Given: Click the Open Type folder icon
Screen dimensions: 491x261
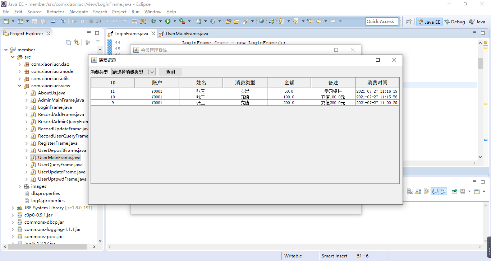Looking at the screenshot, I should [x=228, y=21].
